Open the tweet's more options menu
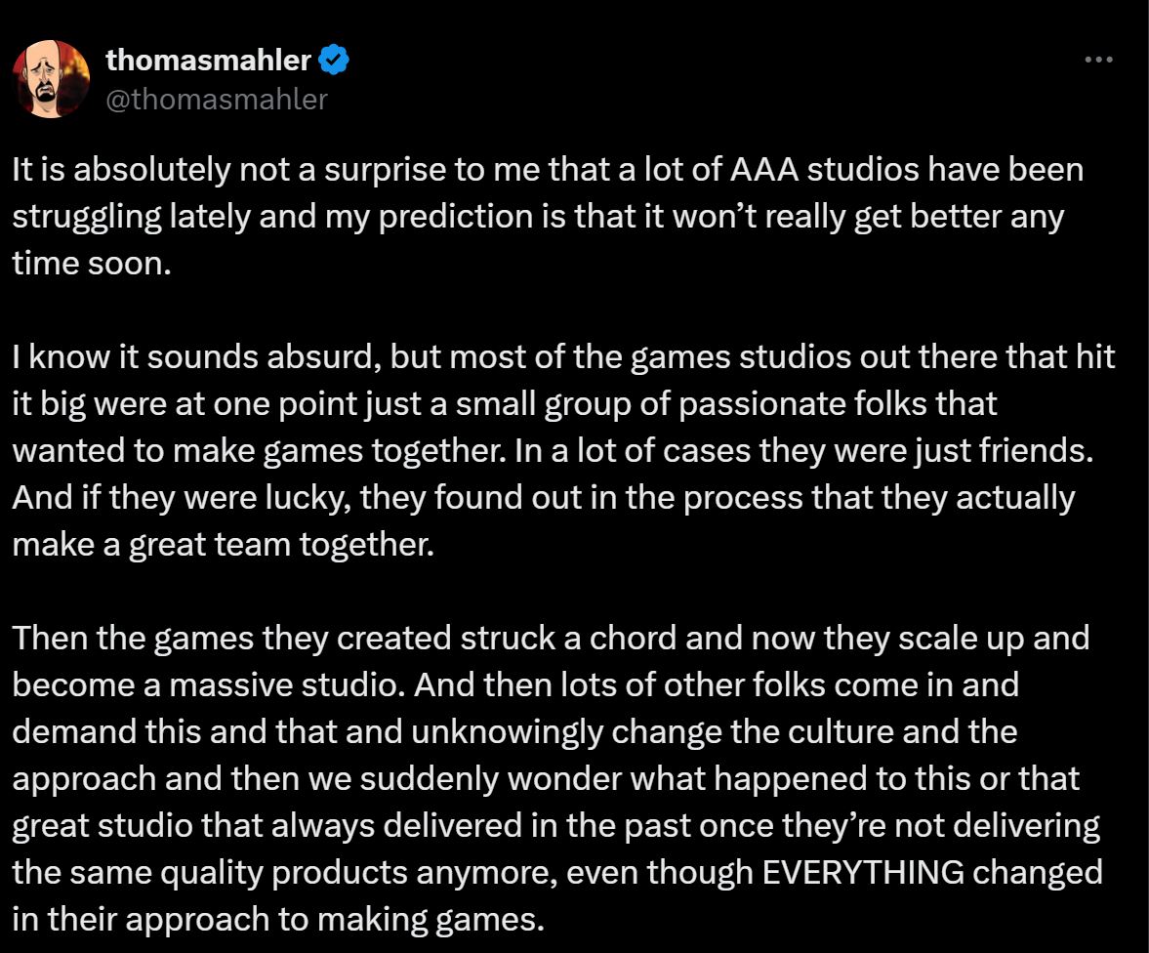The image size is (1149, 953). click(x=1098, y=61)
